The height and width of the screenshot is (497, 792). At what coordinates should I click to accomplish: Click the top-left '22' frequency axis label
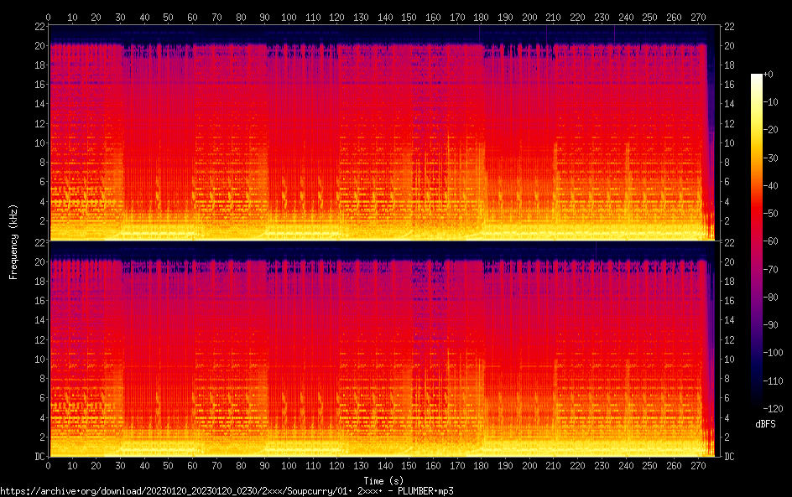(38, 27)
